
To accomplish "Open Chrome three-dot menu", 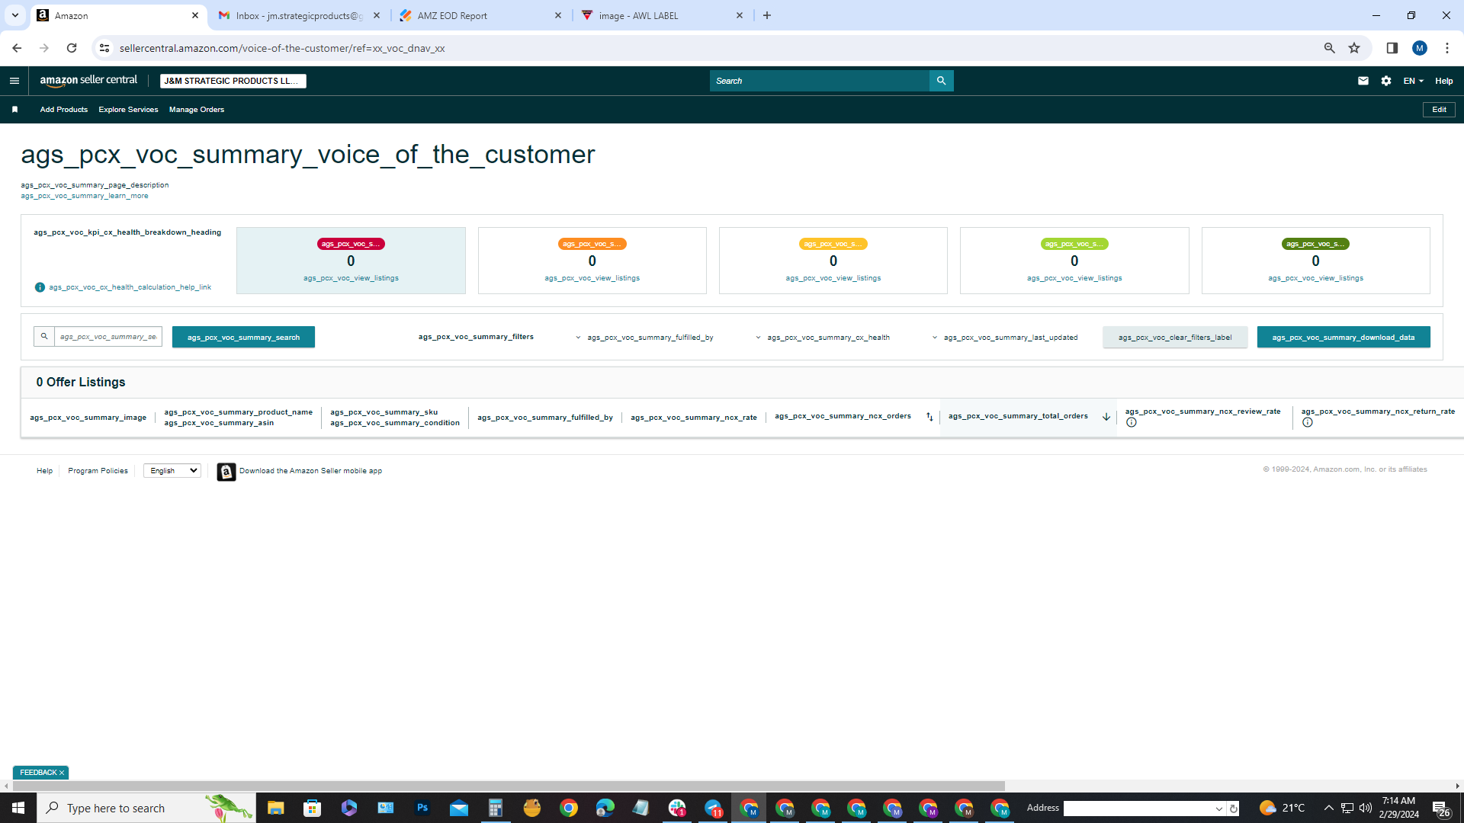I will [1447, 48].
